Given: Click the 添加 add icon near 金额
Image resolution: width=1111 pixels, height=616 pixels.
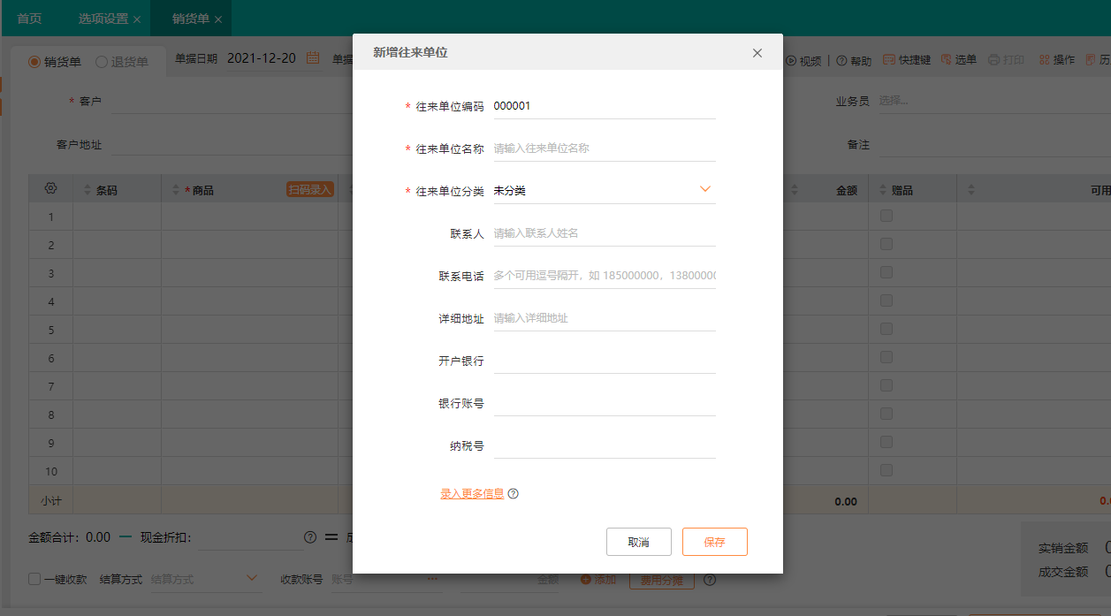Looking at the screenshot, I should pos(583,580).
